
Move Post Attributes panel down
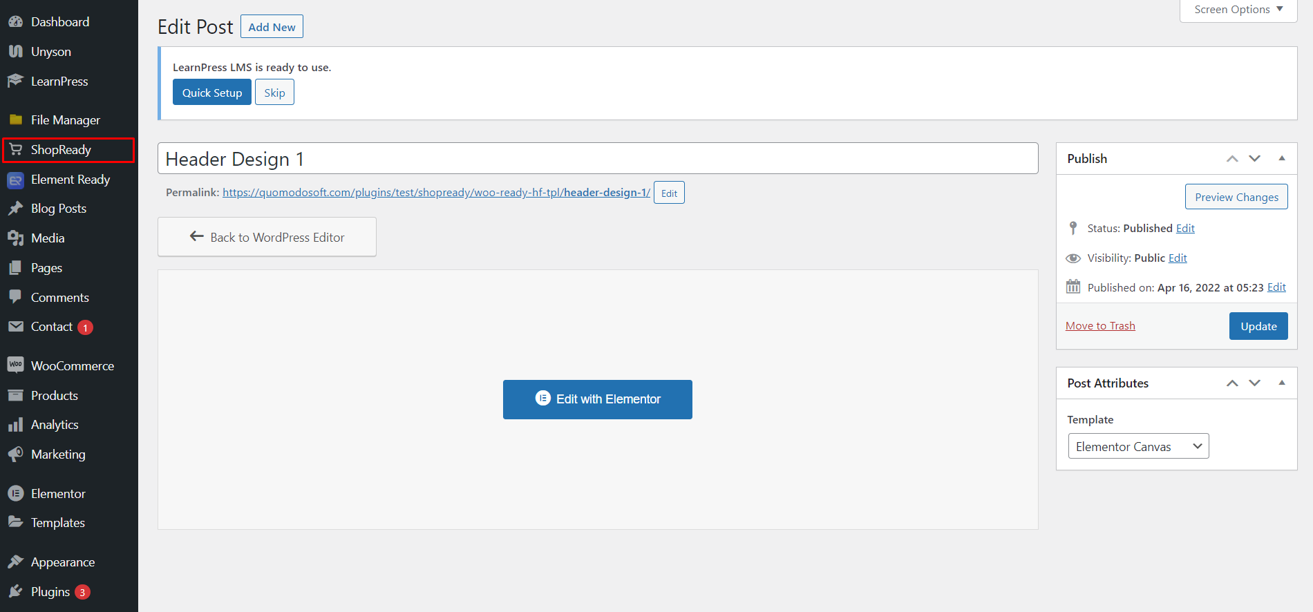click(x=1255, y=383)
